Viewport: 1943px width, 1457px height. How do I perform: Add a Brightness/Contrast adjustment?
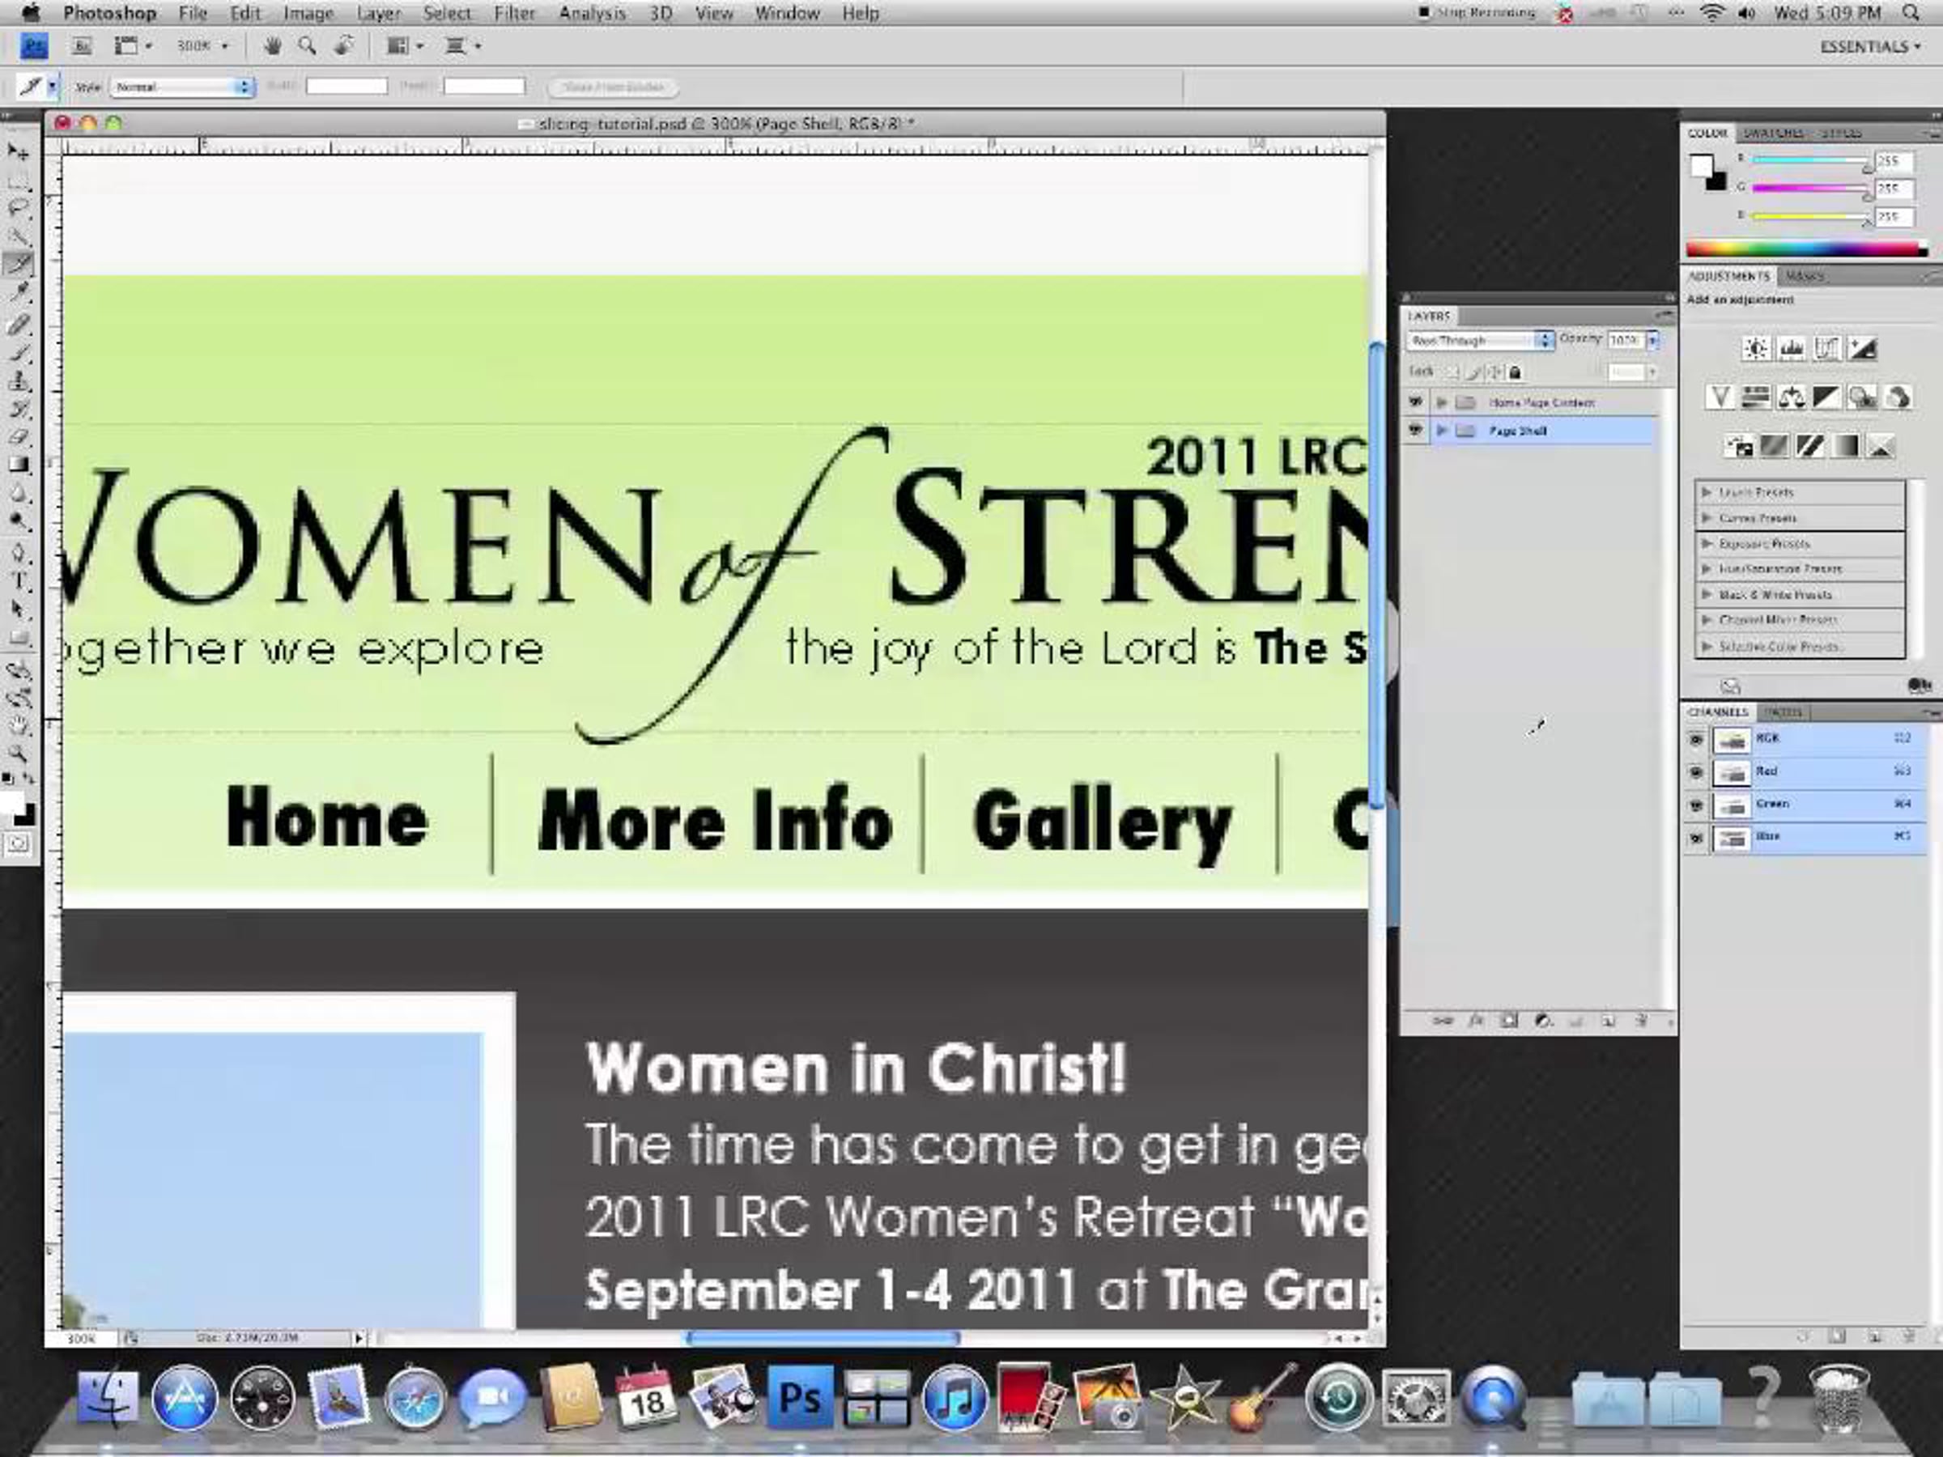tap(1756, 349)
